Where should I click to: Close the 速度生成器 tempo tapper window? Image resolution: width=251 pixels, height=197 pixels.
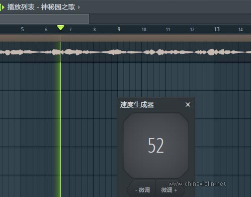(188, 105)
